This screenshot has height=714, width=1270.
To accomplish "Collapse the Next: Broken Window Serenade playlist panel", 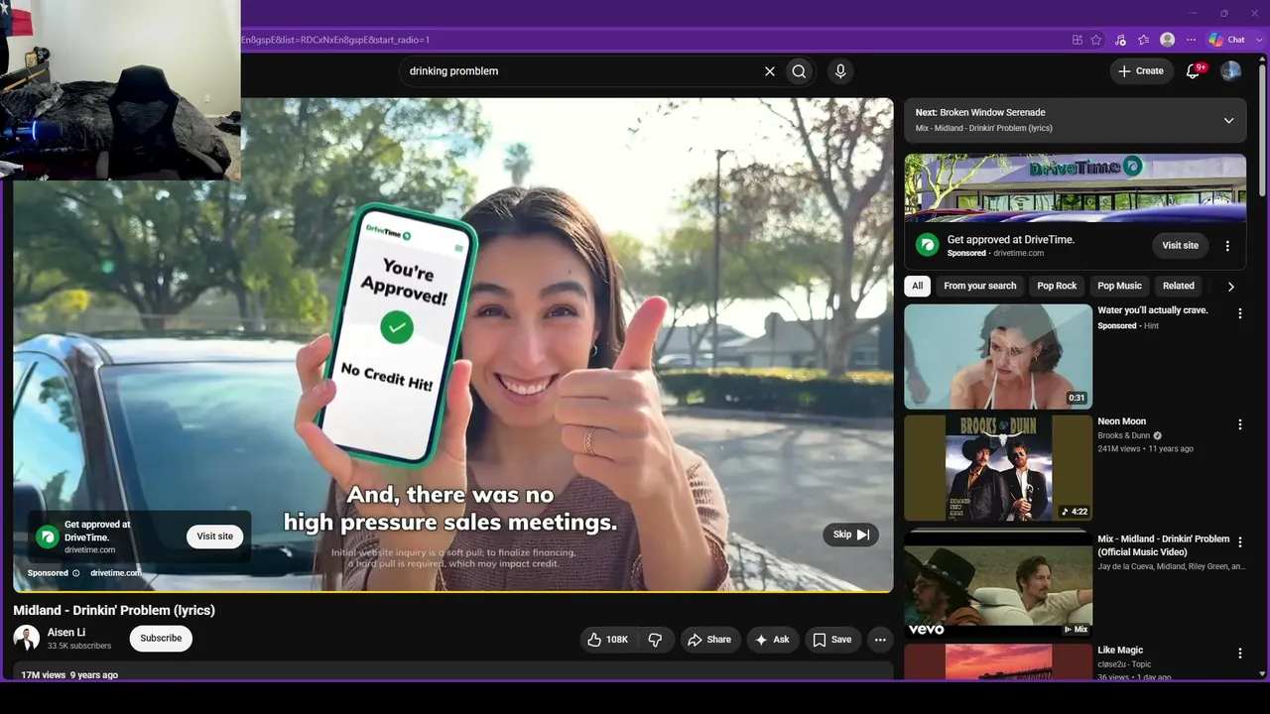I will [1228, 120].
